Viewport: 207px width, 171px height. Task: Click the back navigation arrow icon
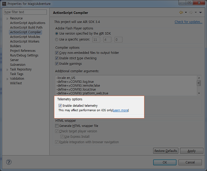(x=181, y=13)
